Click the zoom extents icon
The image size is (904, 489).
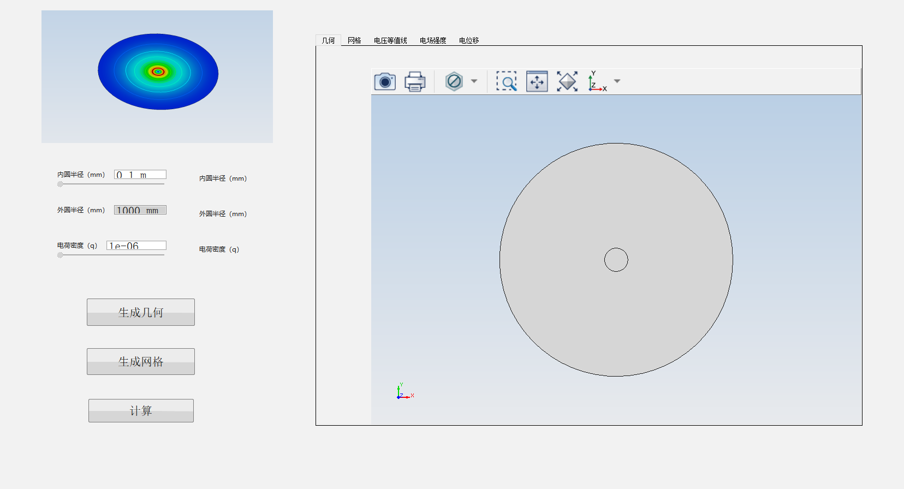click(537, 81)
